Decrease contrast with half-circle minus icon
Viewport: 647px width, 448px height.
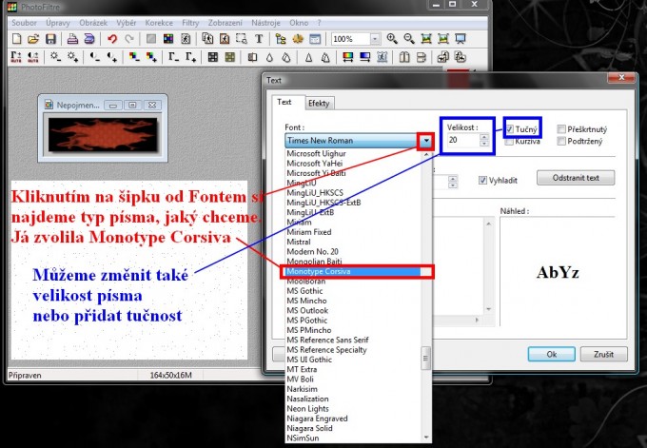click(x=94, y=57)
